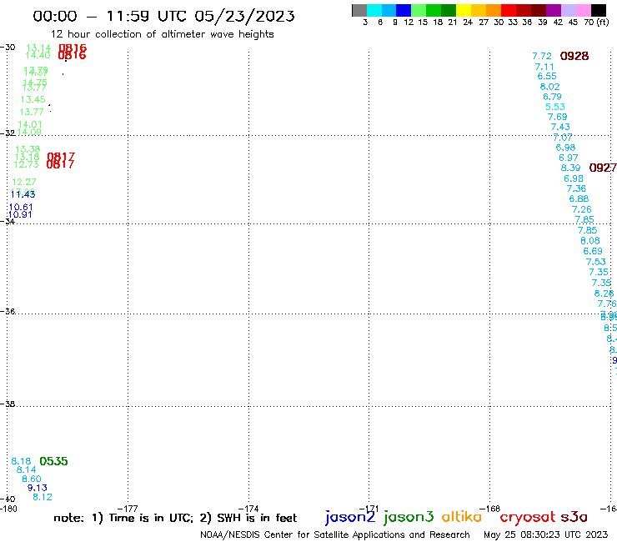Click the wave height value '7.11'

[544, 67]
